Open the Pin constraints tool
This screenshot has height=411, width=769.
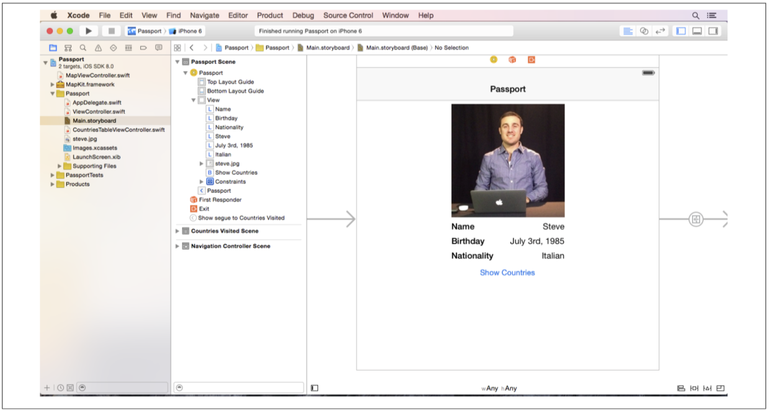[x=694, y=388]
